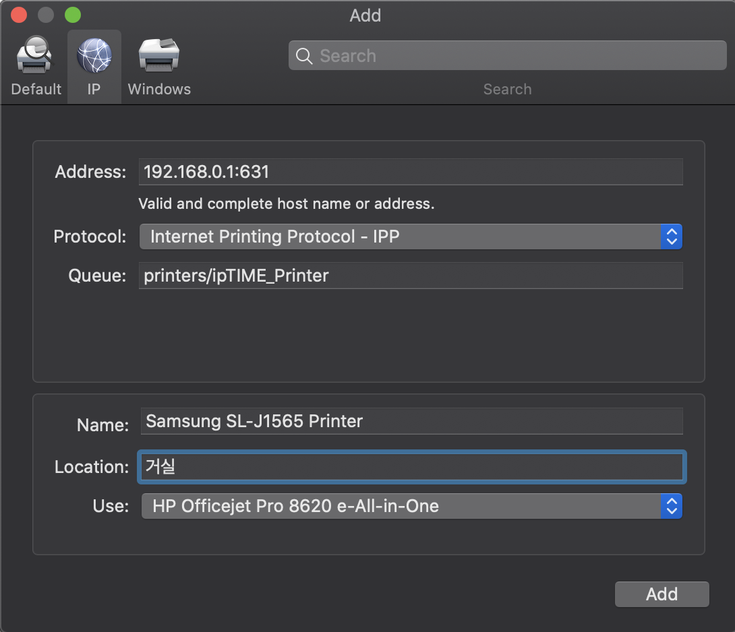Click the 'Address:' label

point(90,172)
